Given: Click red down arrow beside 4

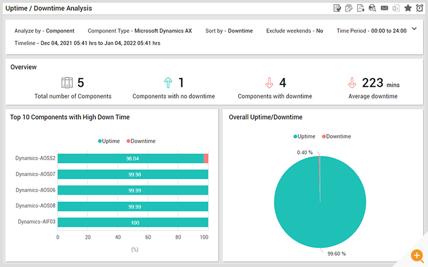Looking at the screenshot, I should pyautogui.click(x=269, y=83).
